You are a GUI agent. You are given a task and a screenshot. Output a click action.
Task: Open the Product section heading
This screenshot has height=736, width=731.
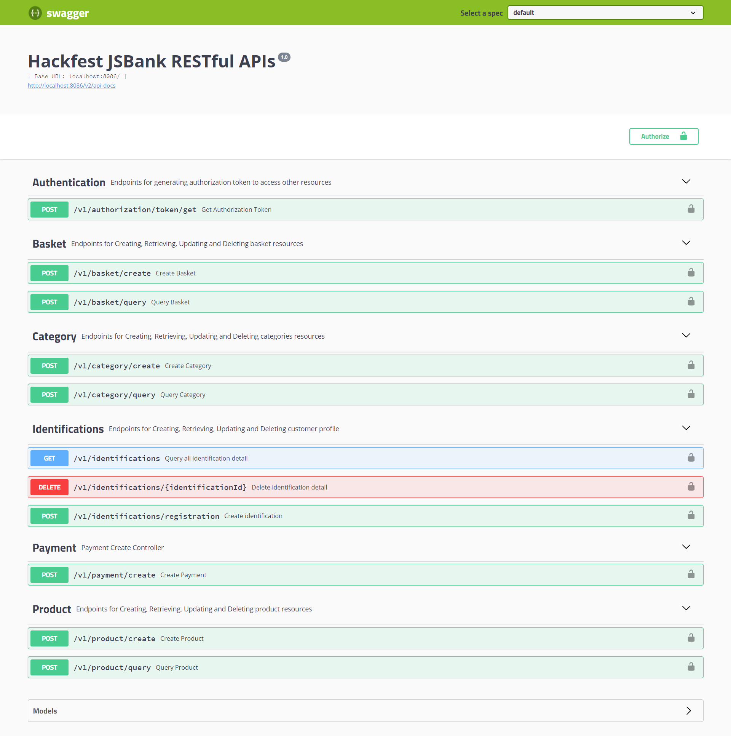(x=52, y=609)
